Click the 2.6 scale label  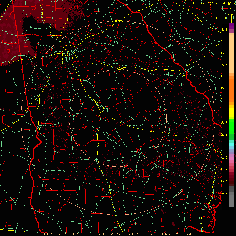coord(224,135)
